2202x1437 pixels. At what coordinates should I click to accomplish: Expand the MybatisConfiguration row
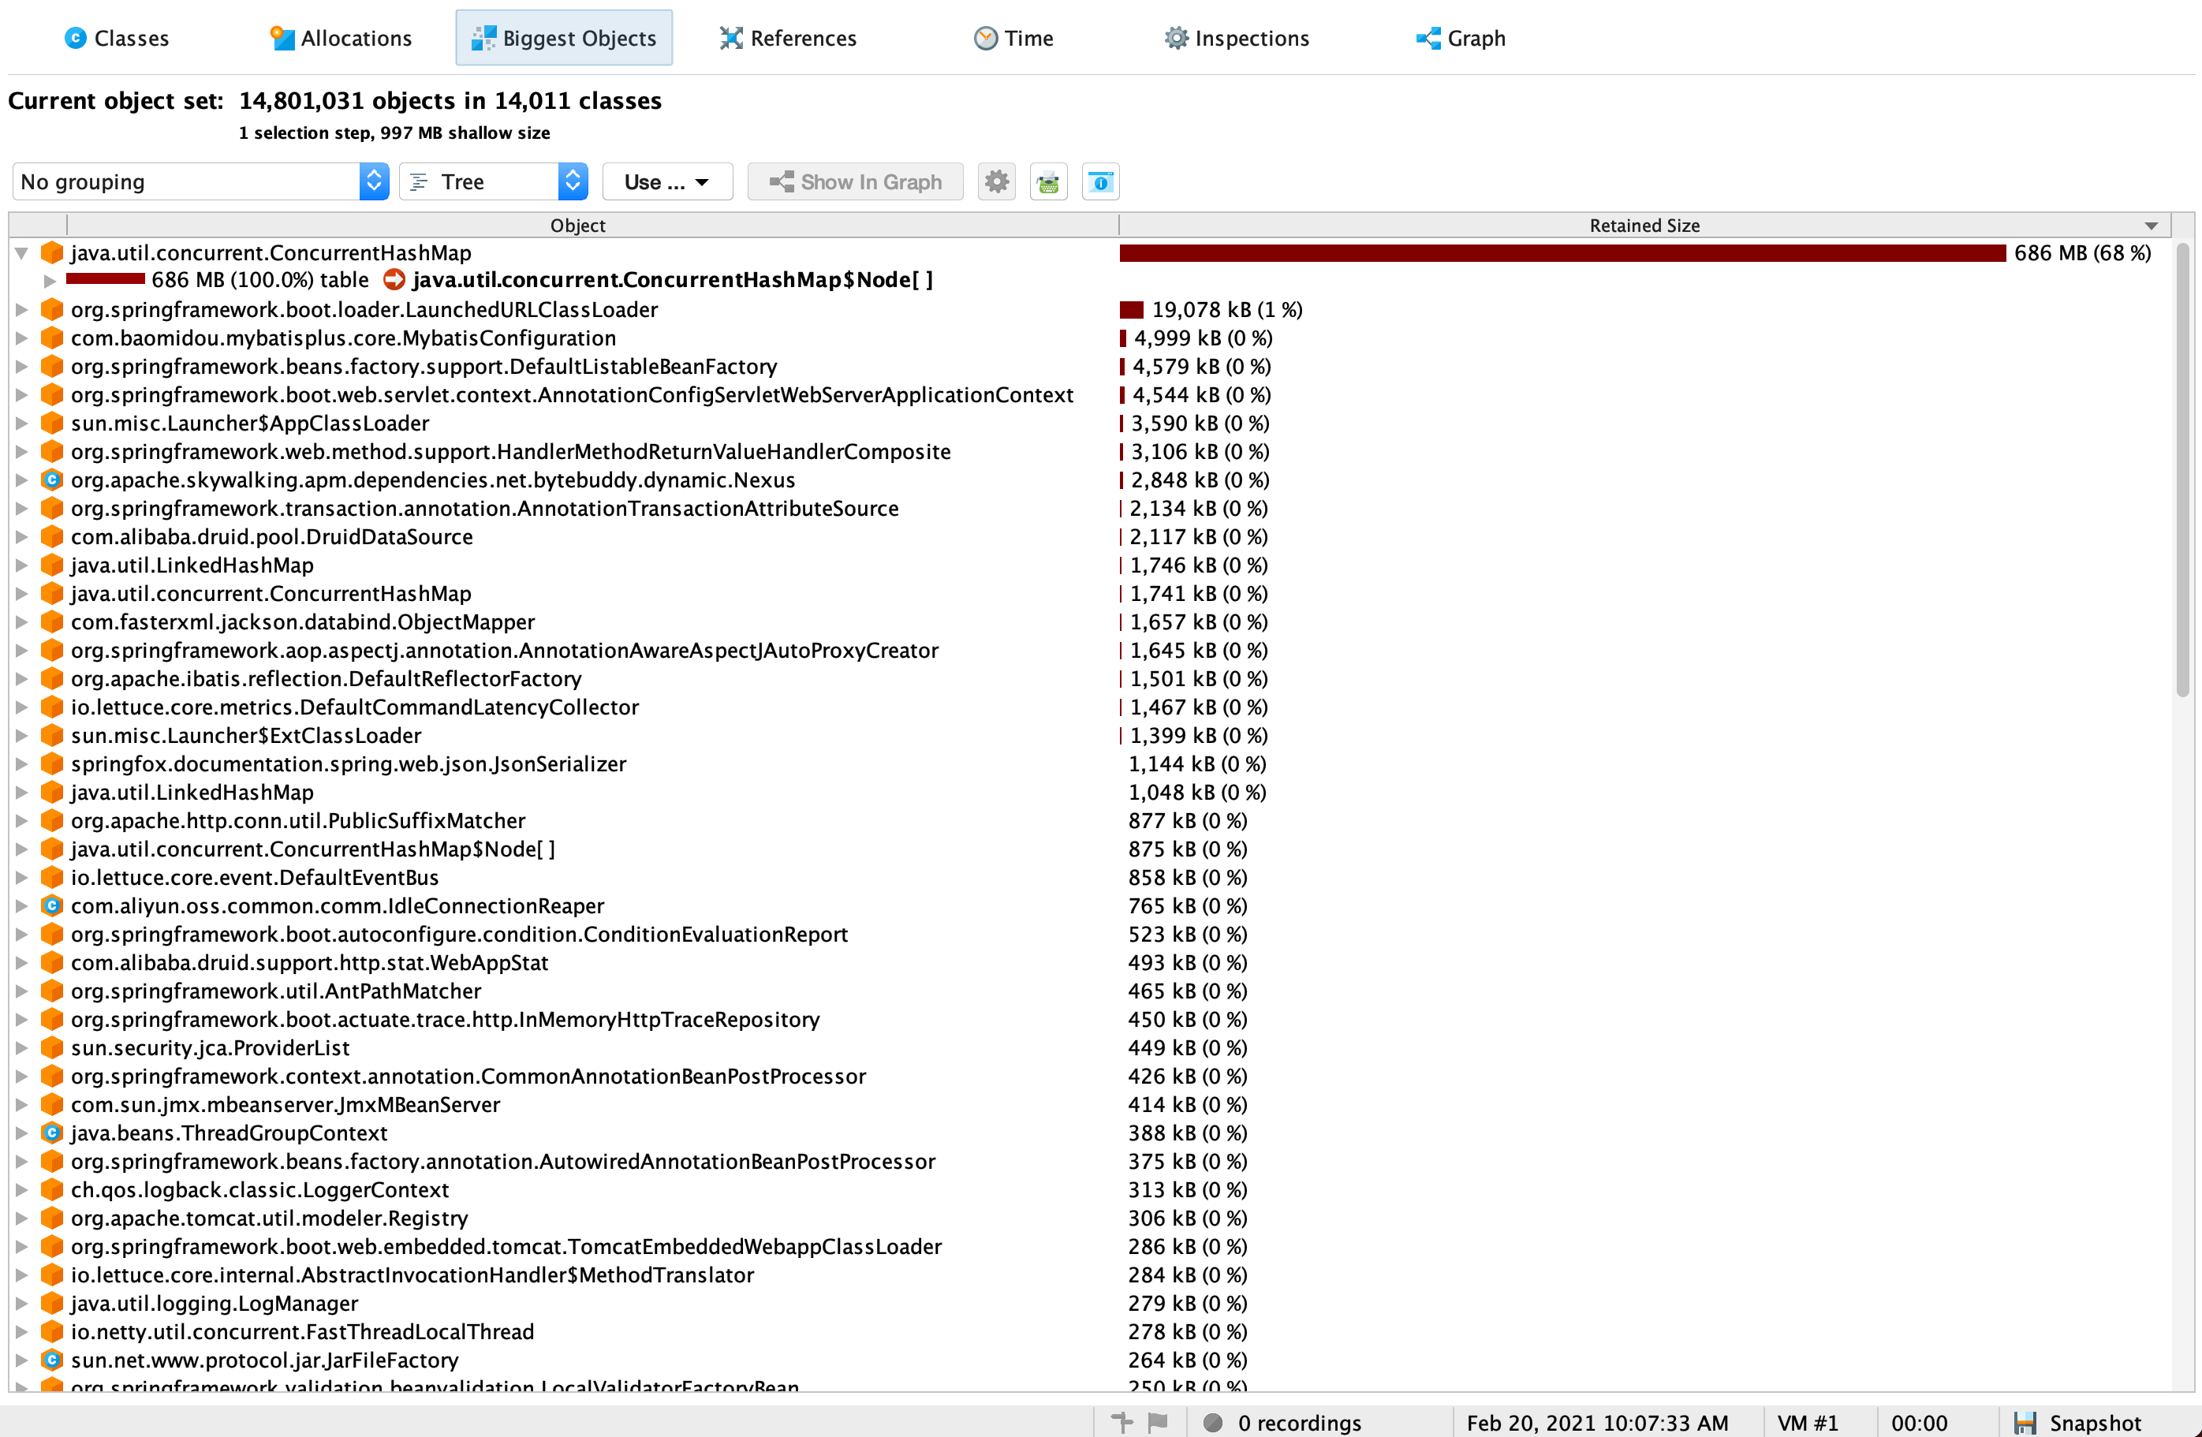point(21,338)
